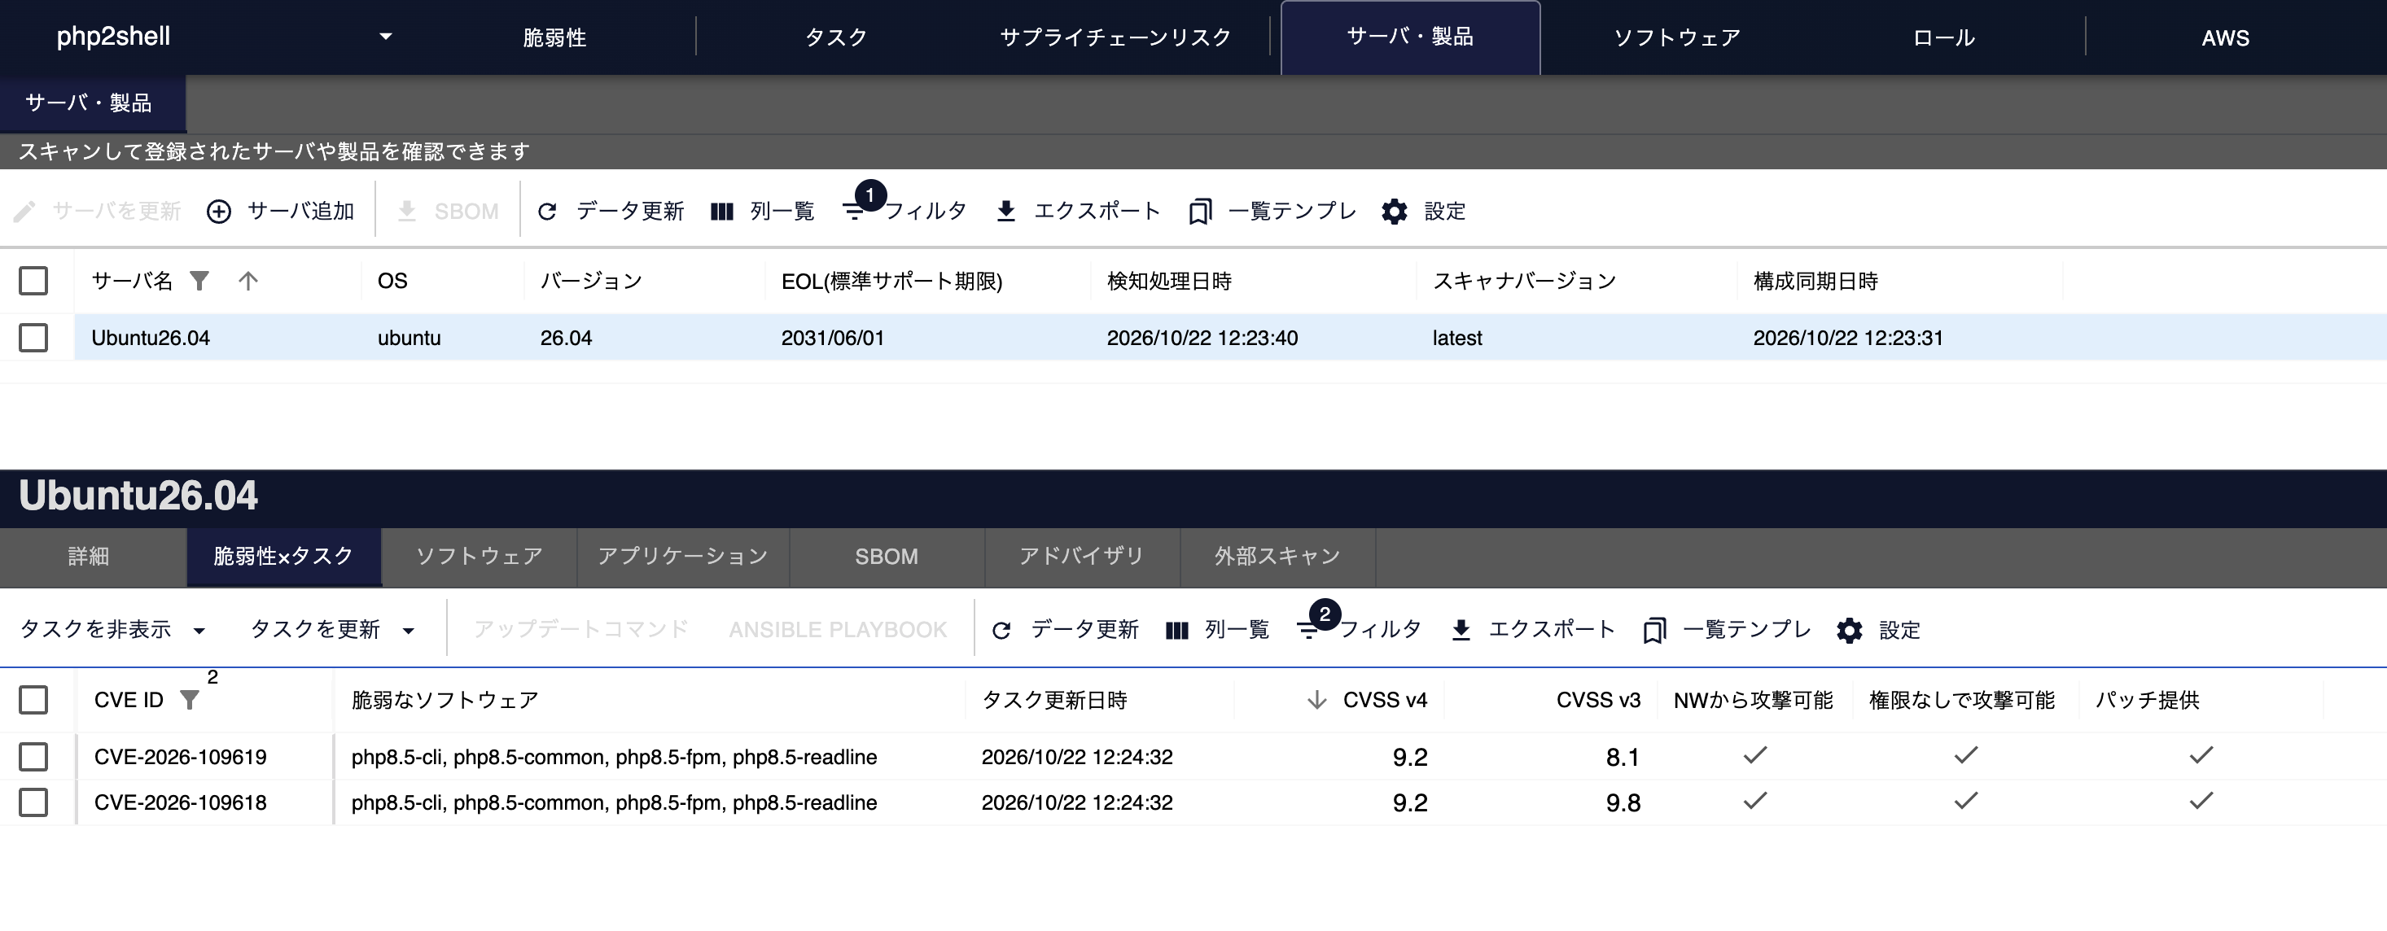Switch to the アドバイザリ detail tab

pyautogui.click(x=1082, y=556)
